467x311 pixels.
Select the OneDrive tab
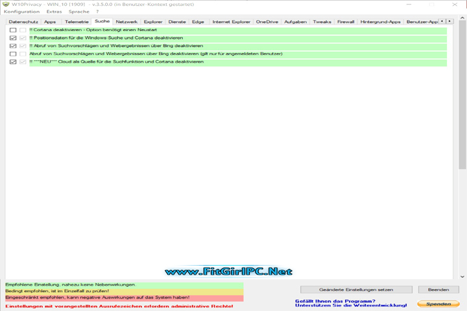[267, 21]
